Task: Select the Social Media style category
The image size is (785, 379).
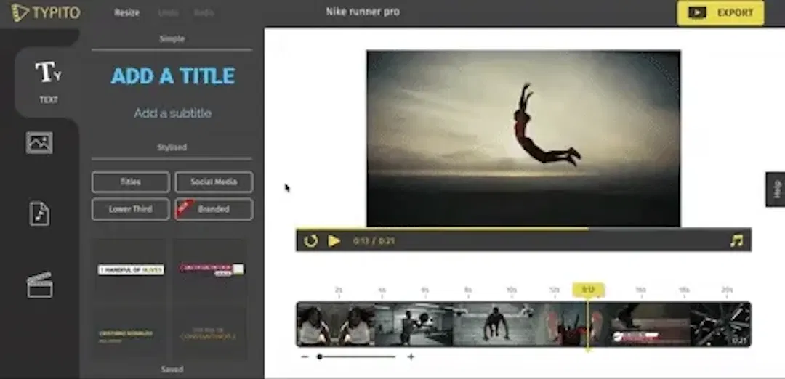Action: 214,182
